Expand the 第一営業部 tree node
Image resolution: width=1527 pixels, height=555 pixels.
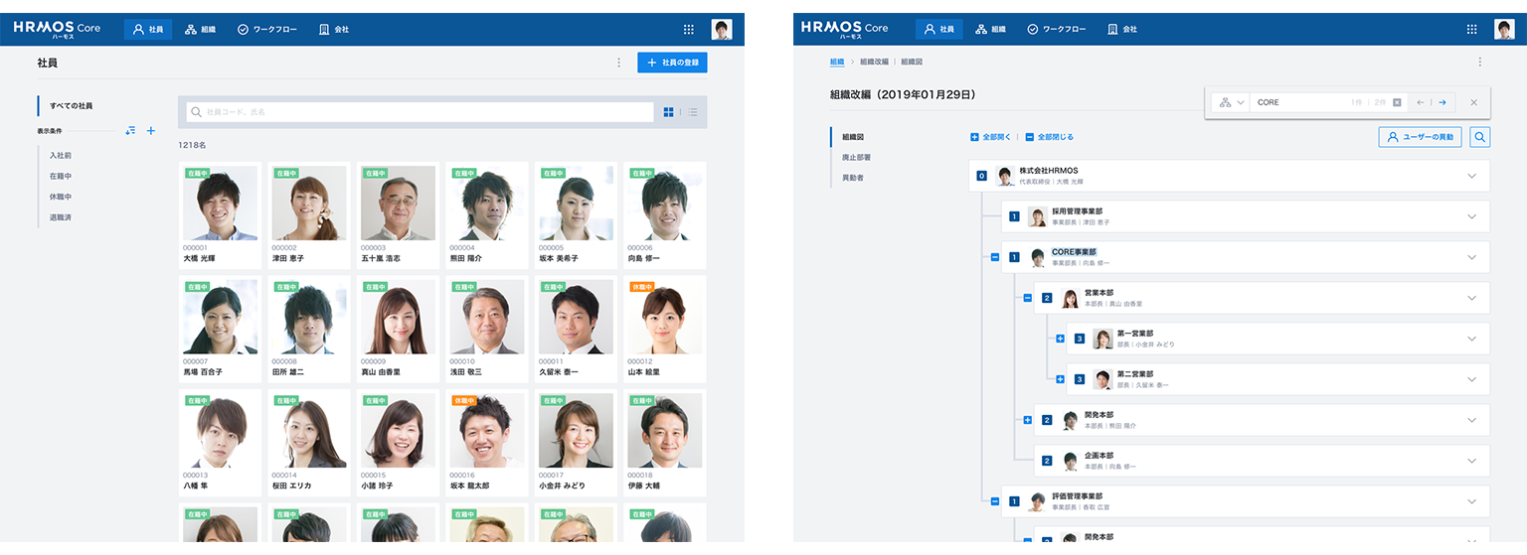coord(1060,339)
